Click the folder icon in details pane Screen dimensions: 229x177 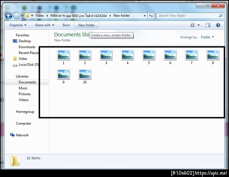click(x=14, y=161)
